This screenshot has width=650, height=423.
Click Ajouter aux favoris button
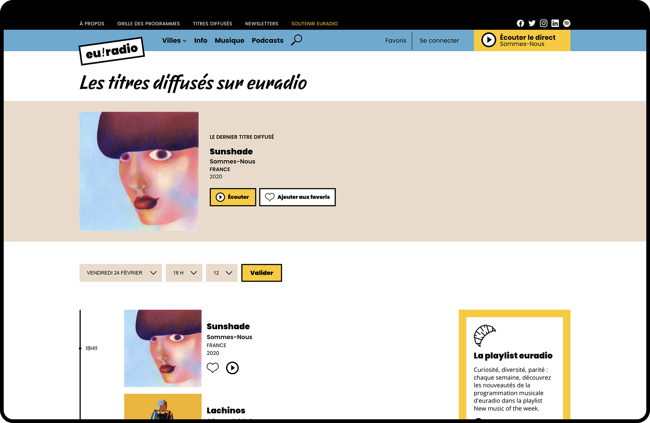[x=297, y=197]
